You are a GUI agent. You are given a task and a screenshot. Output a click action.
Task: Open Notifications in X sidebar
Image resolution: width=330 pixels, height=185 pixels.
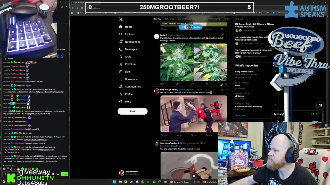click(130, 42)
